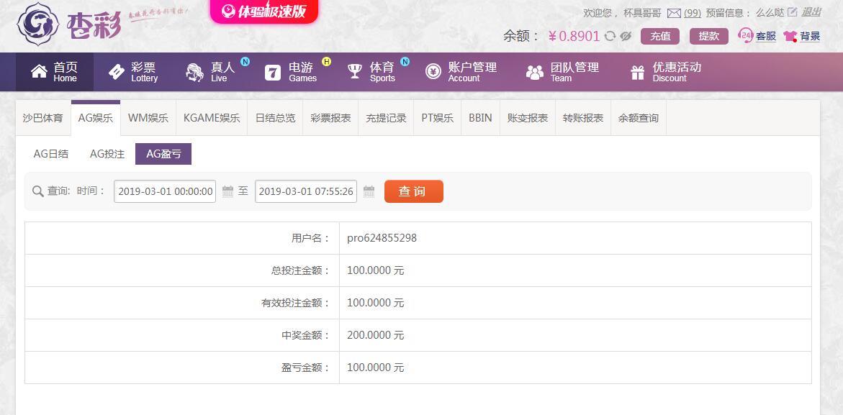
Task: Hide balance with the eye icon
Action: click(625, 36)
